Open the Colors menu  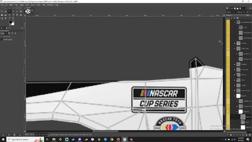click(x=33, y=5)
